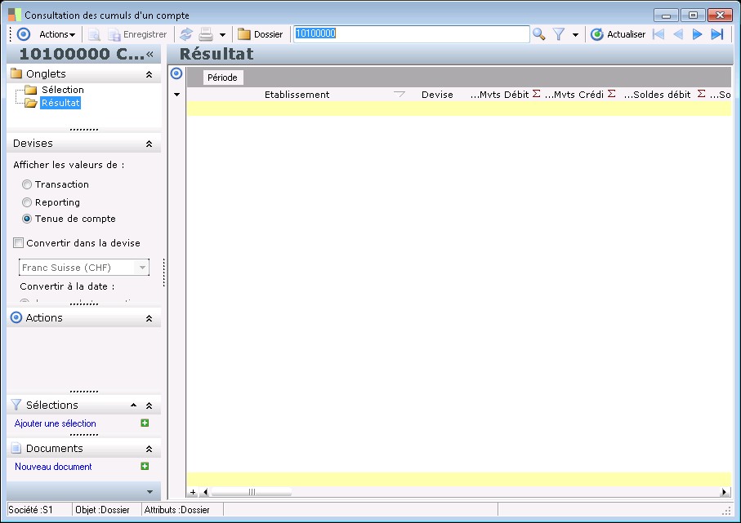Click the Etablissement column filter triangle
Image resolution: width=741 pixels, height=523 pixels.
[x=400, y=95]
